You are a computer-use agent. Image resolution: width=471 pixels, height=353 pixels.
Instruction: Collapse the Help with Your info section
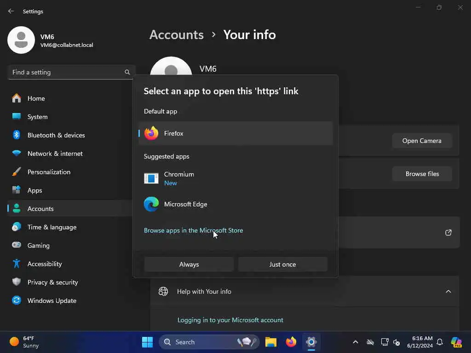coord(448,291)
